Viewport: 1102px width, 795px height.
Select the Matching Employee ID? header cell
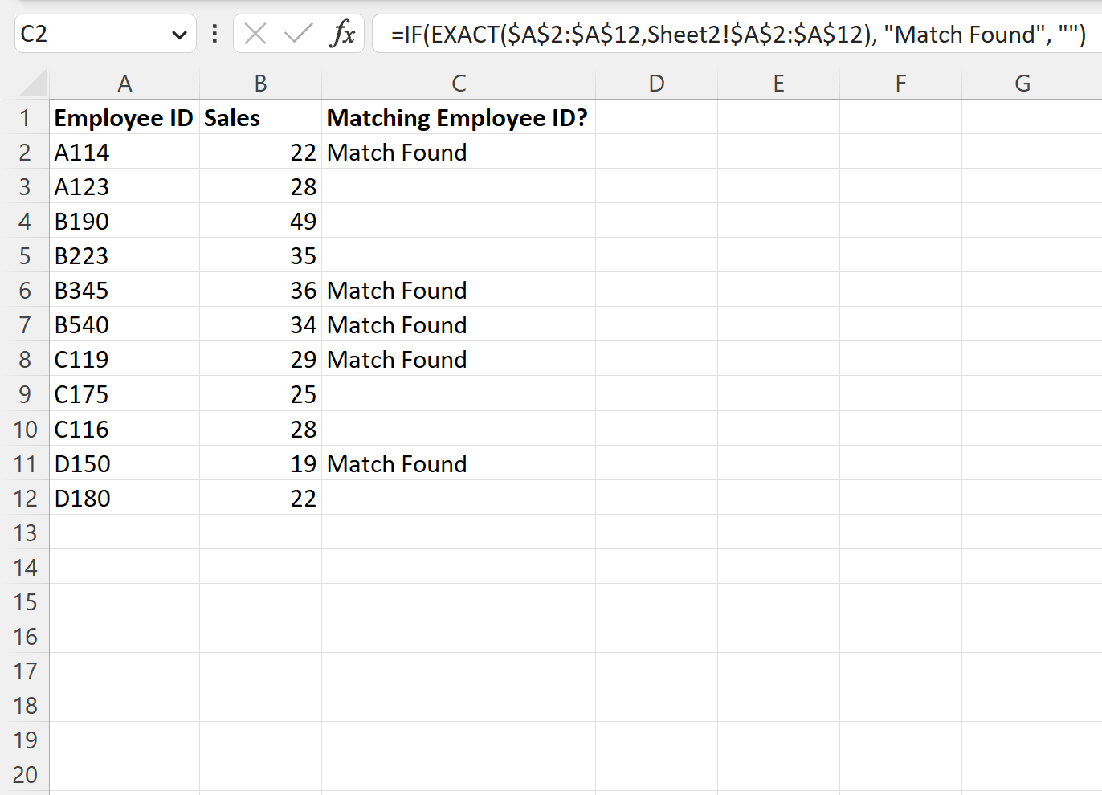[458, 117]
